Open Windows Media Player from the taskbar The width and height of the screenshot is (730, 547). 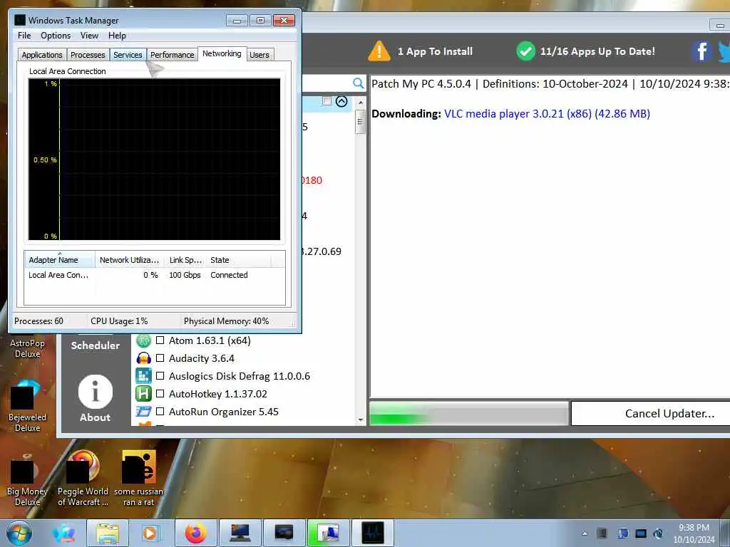click(x=150, y=533)
